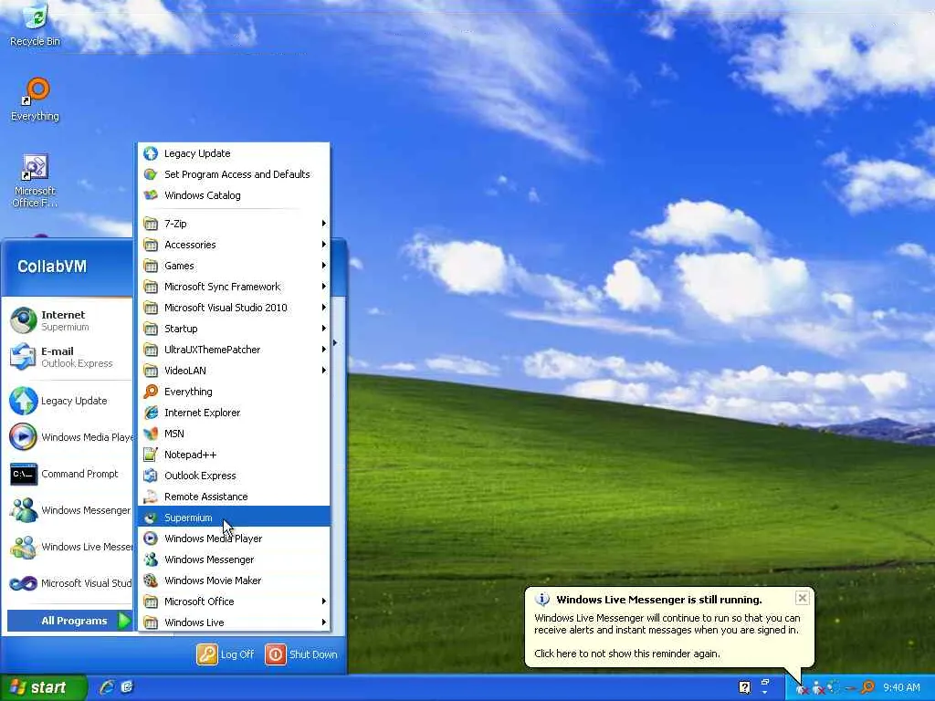Click 'Click here to not show this reminder again'
The image size is (935, 701).
626,654
